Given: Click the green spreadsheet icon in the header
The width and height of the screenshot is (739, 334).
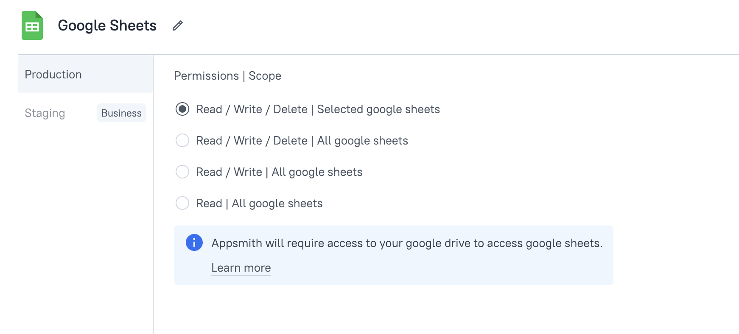Looking at the screenshot, I should coord(32,25).
